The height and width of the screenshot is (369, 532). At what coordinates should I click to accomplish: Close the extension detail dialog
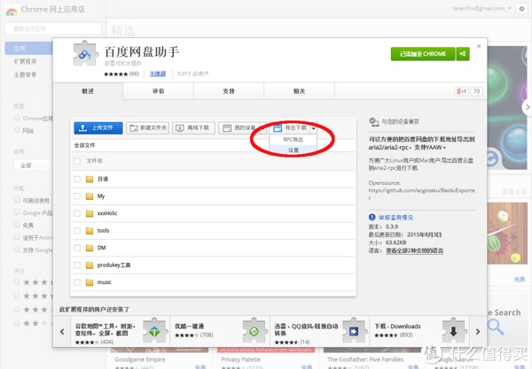[x=479, y=46]
